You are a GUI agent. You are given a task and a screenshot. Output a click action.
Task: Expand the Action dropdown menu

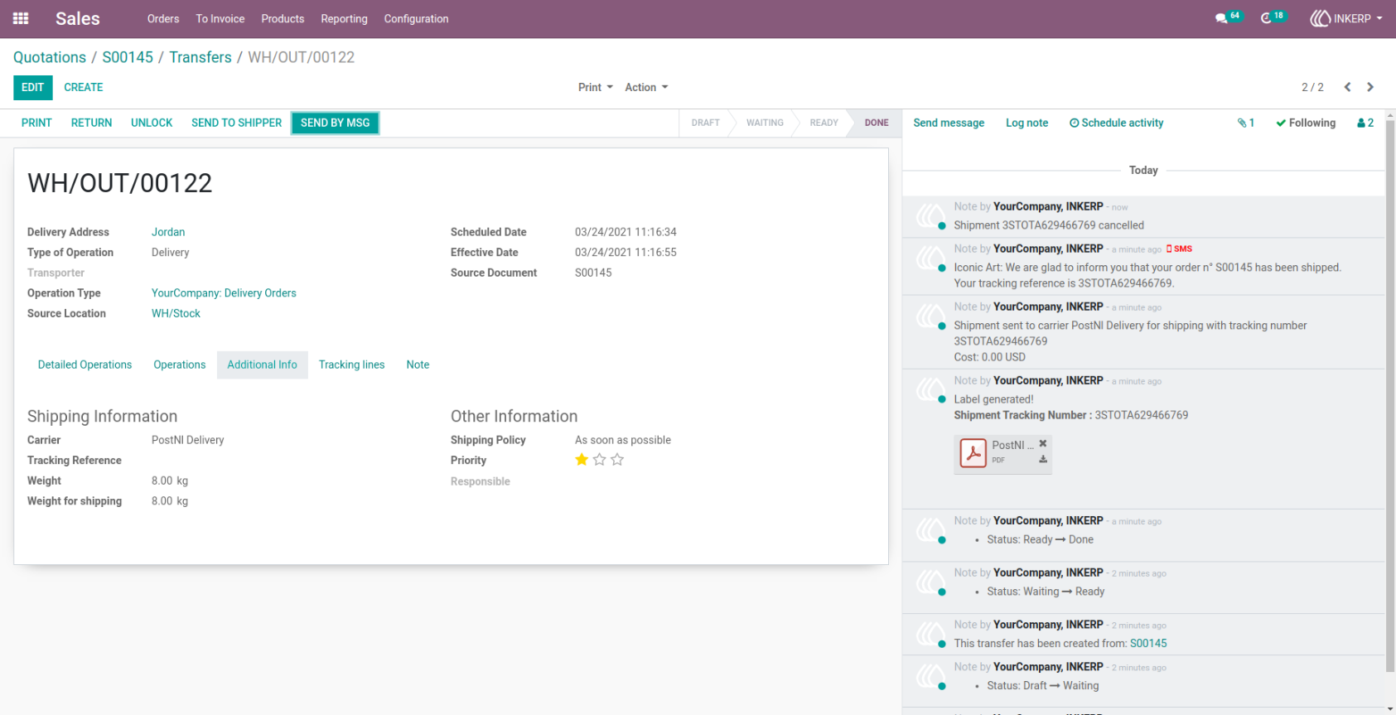646,87
